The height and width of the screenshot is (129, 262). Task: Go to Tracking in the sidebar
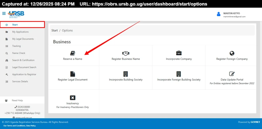[16, 46]
